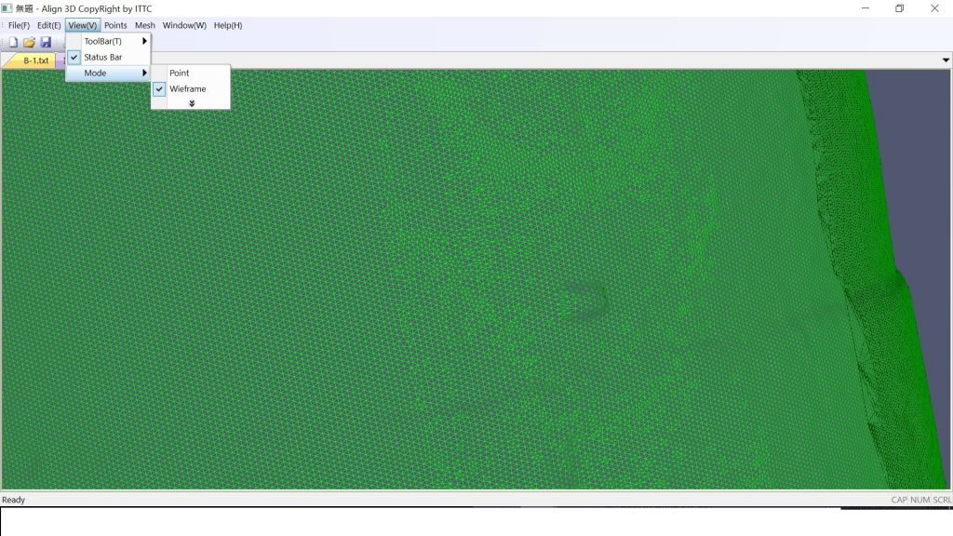Open the Mode submenu entry

[x=108, y=73]
